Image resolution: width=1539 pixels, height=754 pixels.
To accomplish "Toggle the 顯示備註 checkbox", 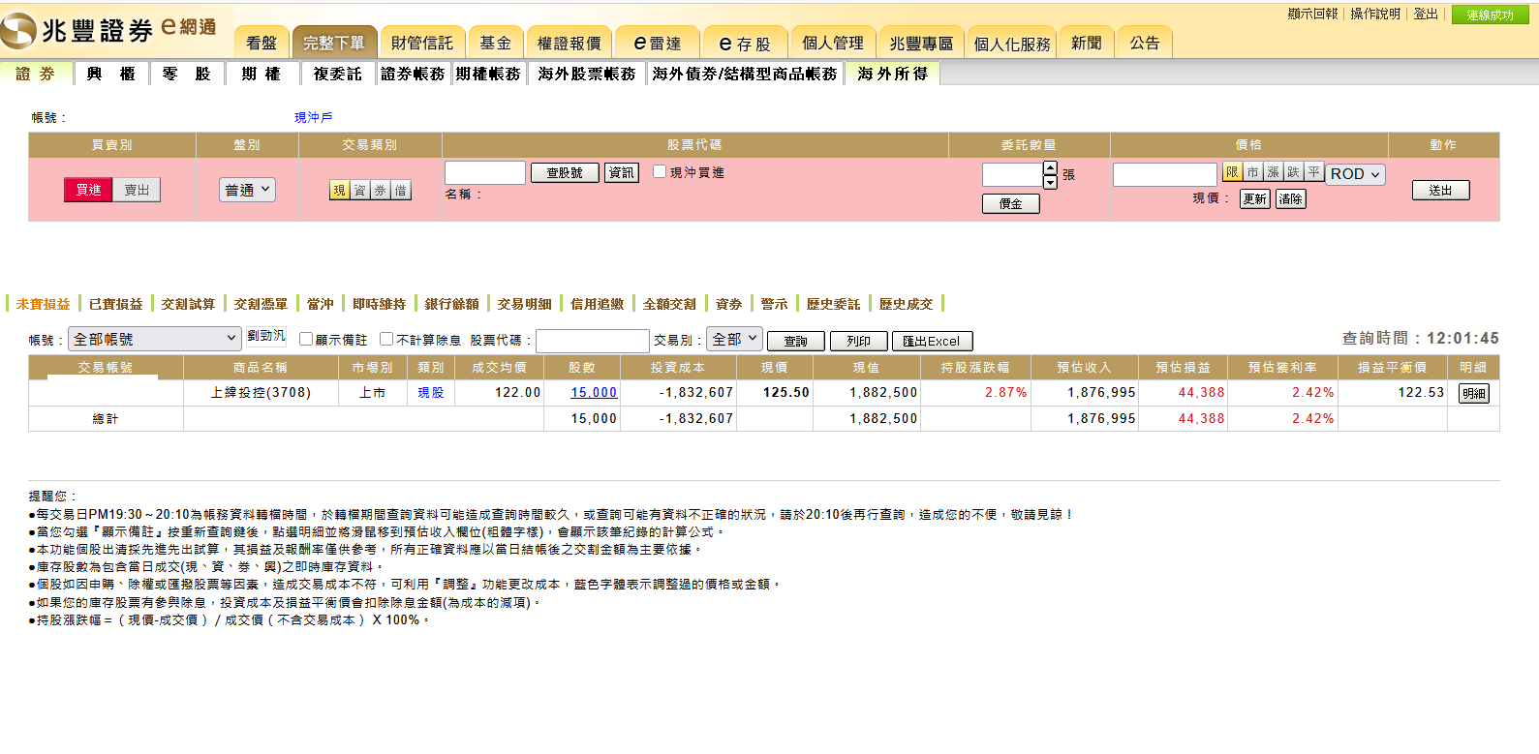I will (306, 339).
